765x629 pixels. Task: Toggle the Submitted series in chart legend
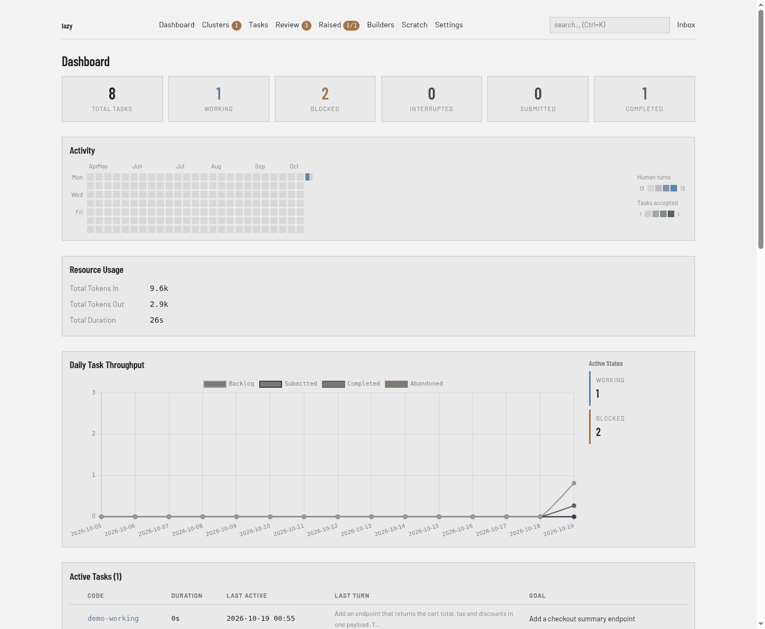[288, 384]
